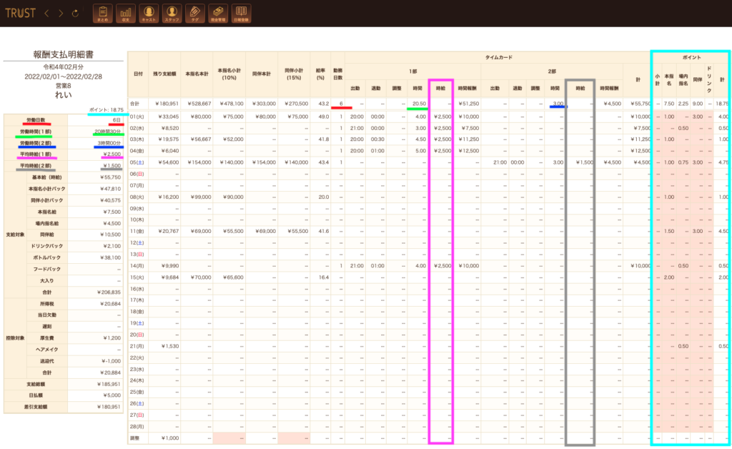732x449 pixels.
Task: Select the 基本給(時給) value ¥55,750
Action: pyautogui.click(x=110, y=177)
